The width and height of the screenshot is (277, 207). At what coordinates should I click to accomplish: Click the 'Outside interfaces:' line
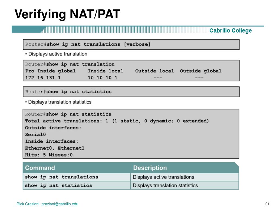53,127
